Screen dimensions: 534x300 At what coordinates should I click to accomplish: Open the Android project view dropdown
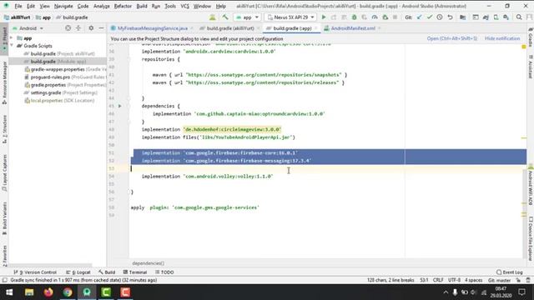click(28, 28)
